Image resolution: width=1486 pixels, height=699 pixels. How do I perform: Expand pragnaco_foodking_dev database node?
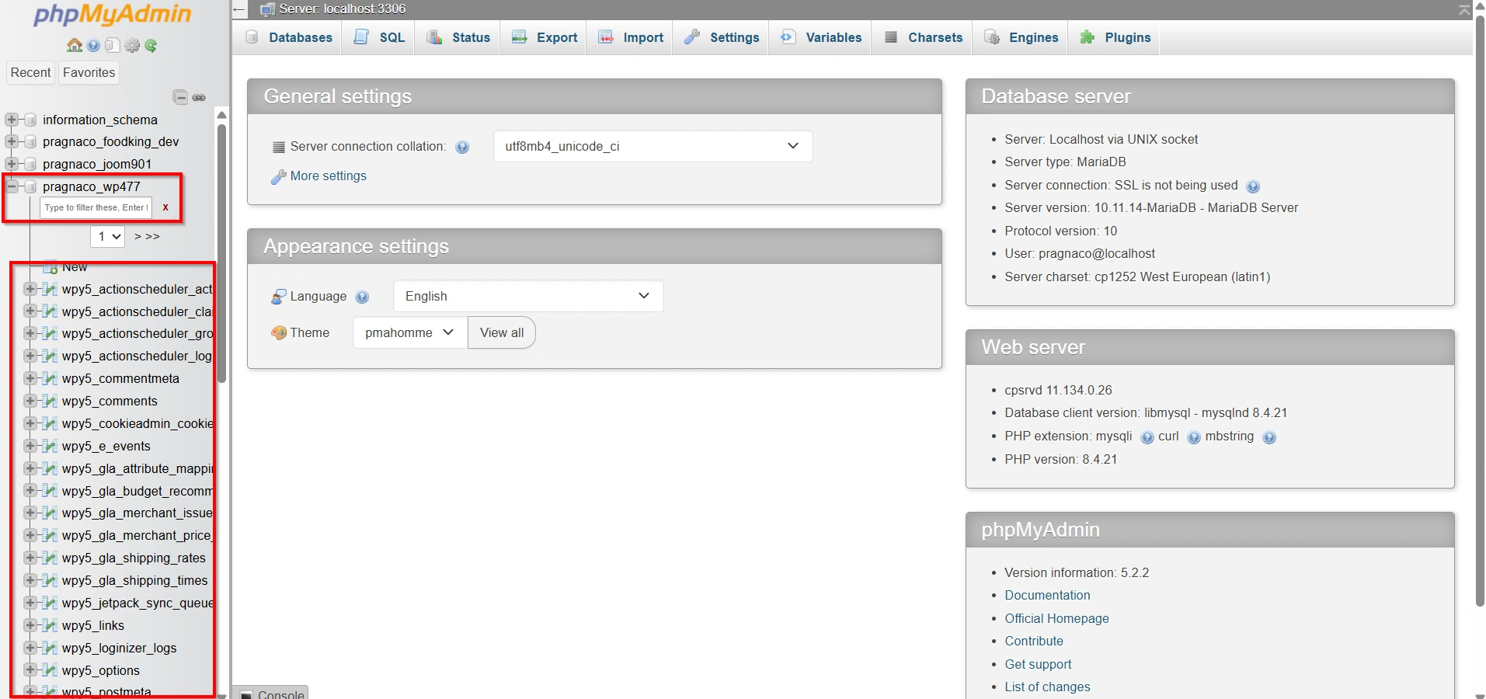click(12, 141)
